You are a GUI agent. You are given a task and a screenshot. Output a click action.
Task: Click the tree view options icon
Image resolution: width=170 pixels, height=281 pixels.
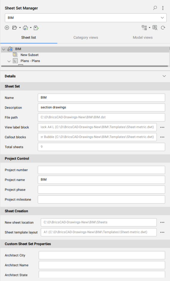pyautogui.click(x=144, y=28)
